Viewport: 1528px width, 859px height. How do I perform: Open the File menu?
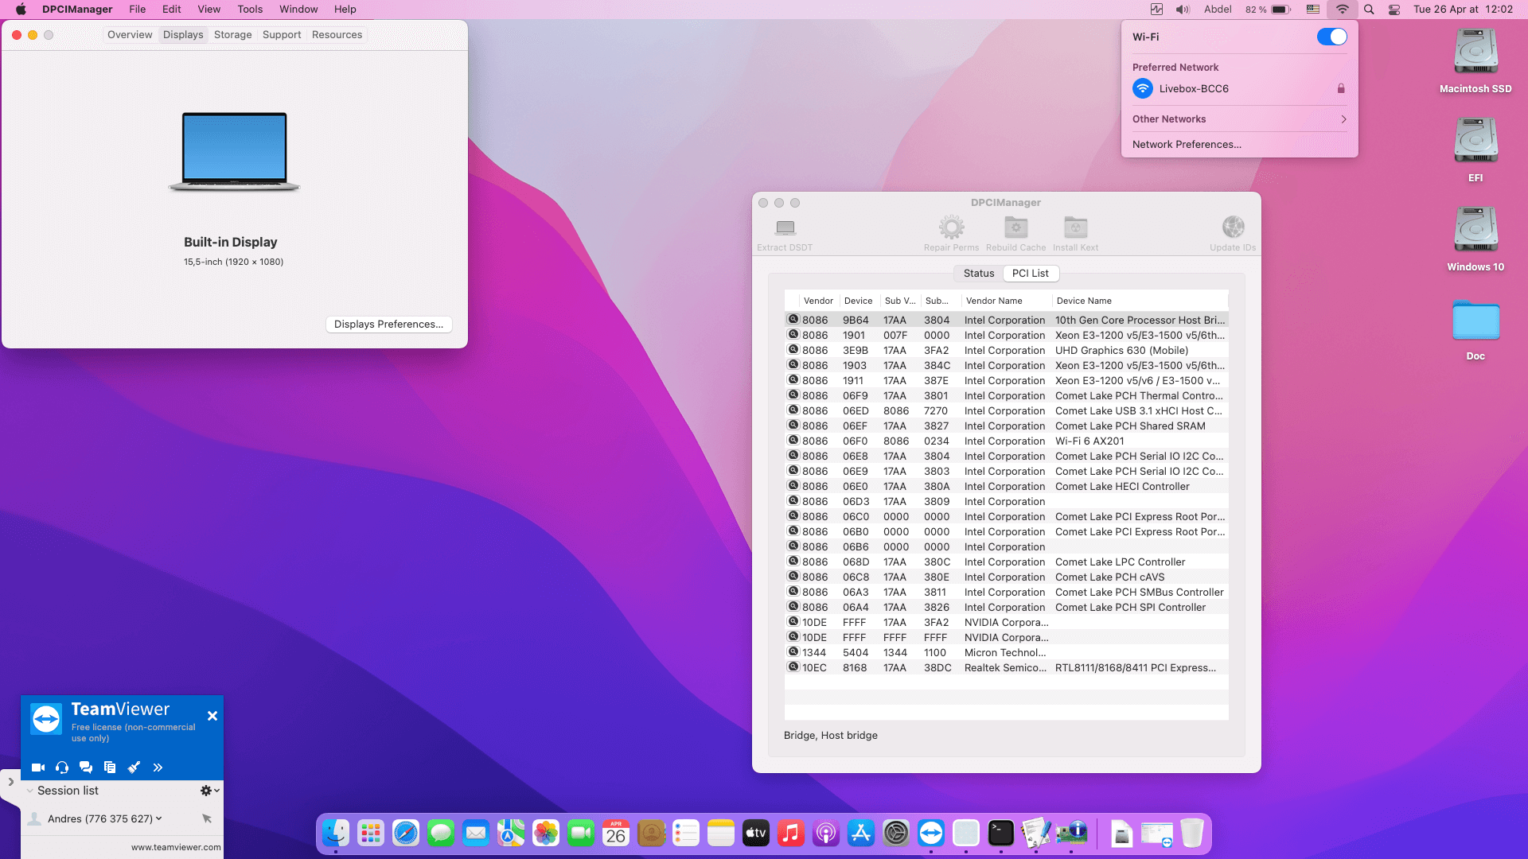tap(138, 10)
